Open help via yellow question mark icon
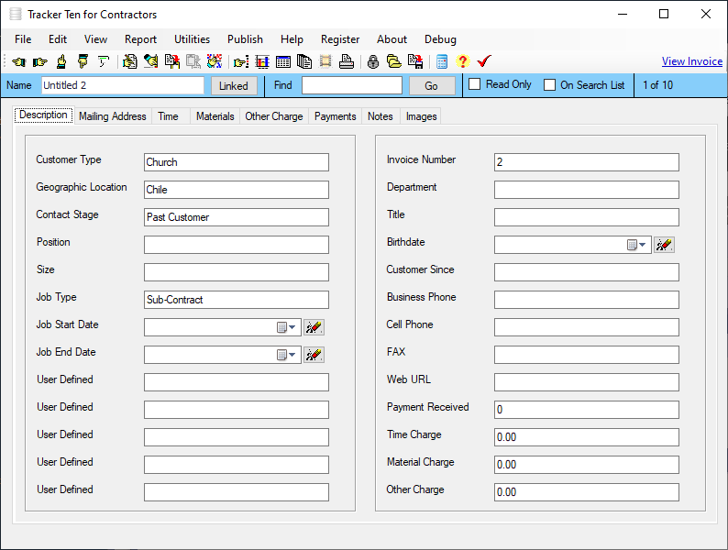This screenshot has width=728, height=550. 462,61
